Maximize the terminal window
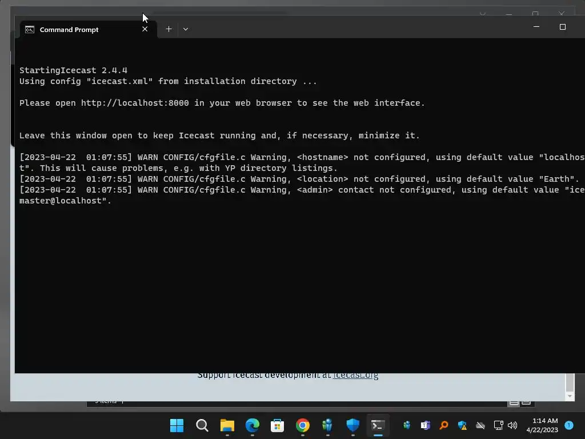The height and width of the screenshot is (439, 585). click(563, 27)
